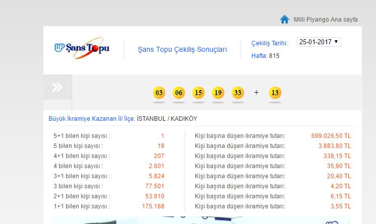
Task: Click the 5+1 bilen kişi sayısı row
Action: pyautogui.click(x=82, y=136)
